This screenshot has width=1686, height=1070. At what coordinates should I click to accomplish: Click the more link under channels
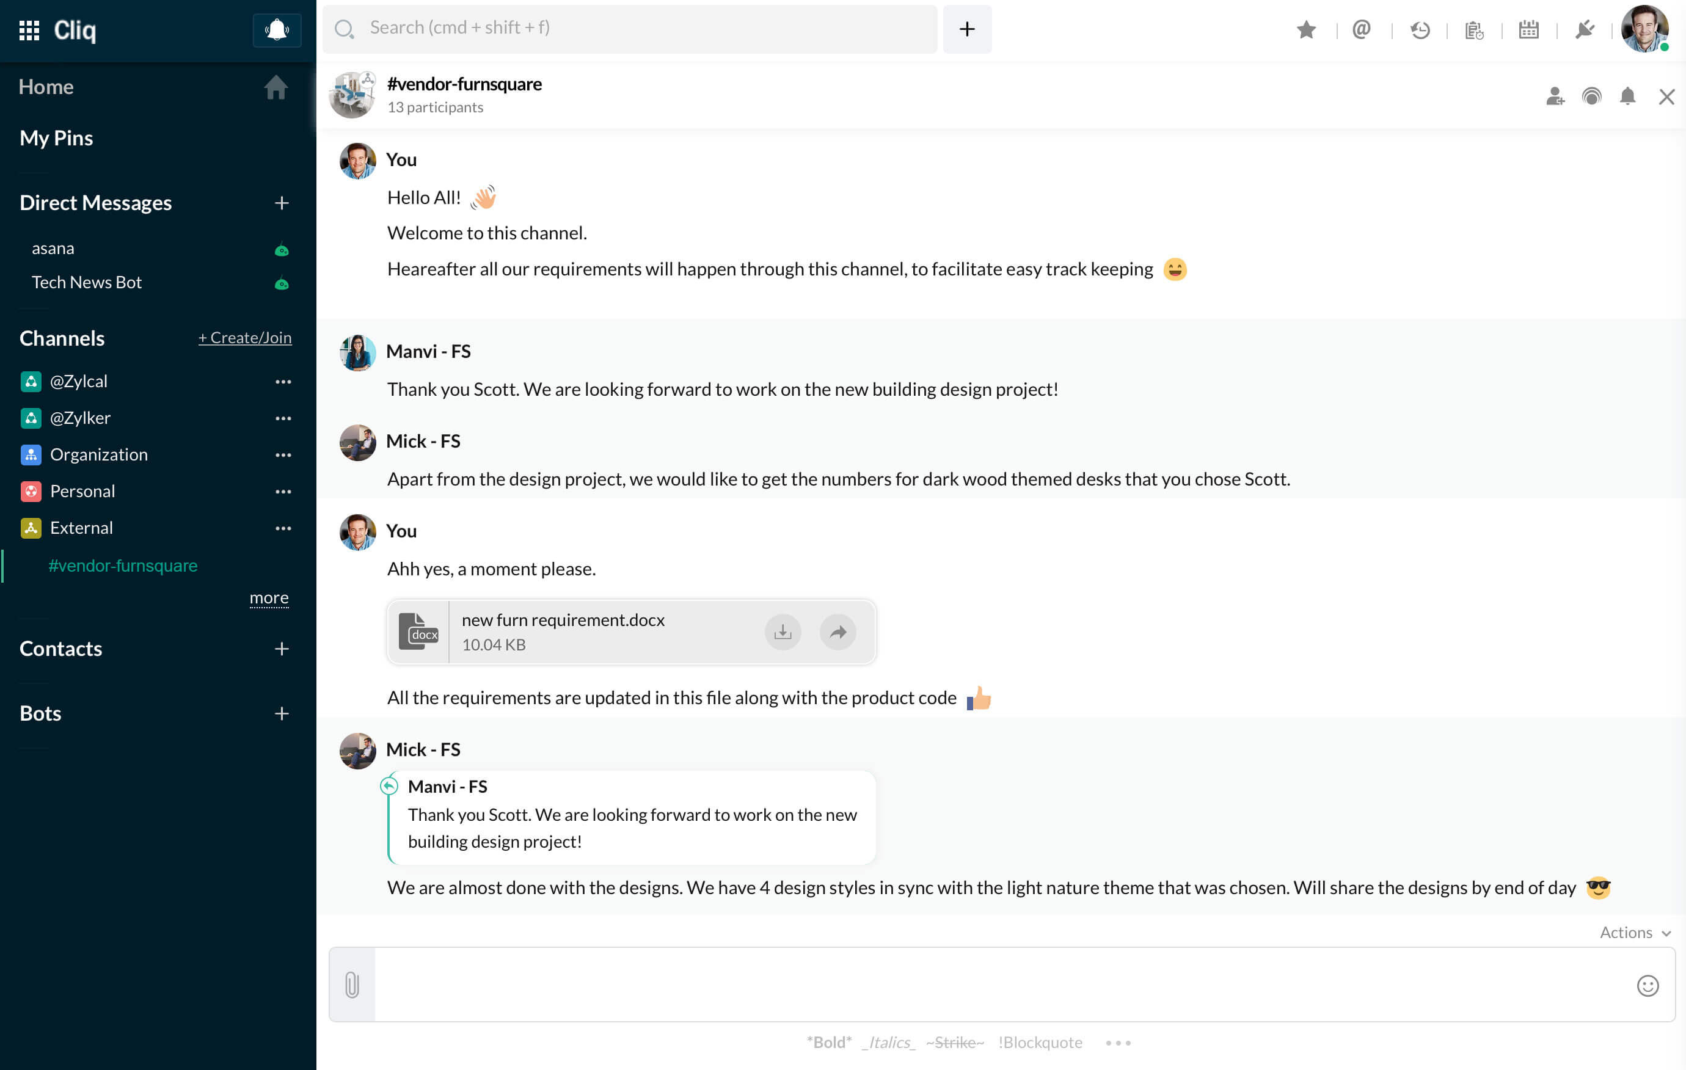269,599
